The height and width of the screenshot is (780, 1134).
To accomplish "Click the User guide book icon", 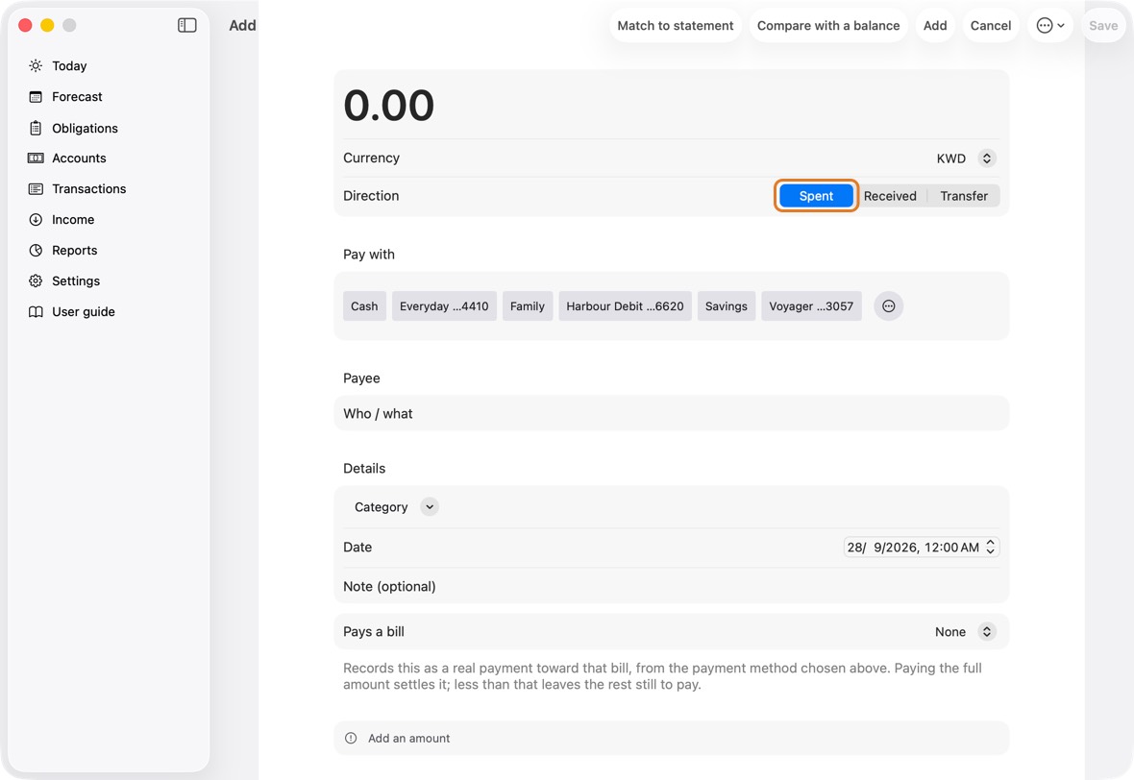I will pos(36,311).
